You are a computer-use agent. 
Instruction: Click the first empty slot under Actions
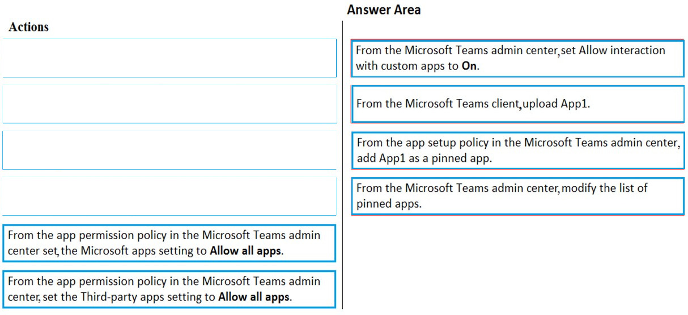point(169,58)
